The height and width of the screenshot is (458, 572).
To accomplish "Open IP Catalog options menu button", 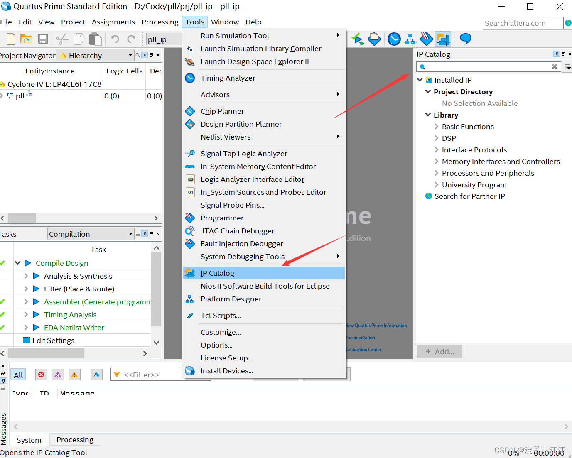I will click(x=567, y=66).
